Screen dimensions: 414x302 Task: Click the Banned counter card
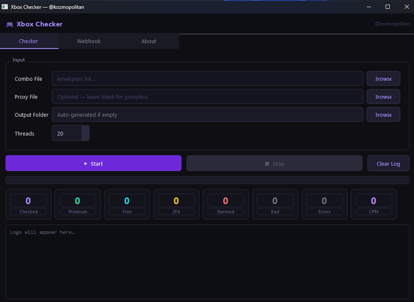[x=226, y=204]
